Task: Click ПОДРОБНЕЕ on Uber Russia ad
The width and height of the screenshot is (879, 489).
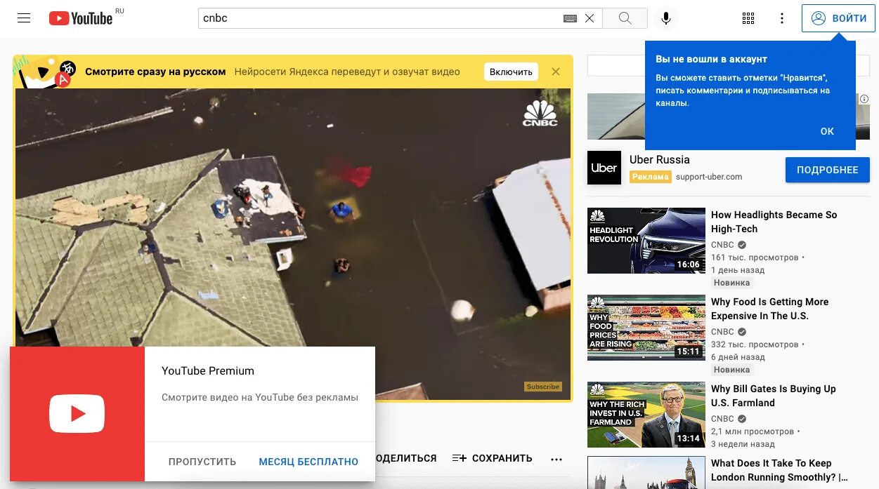Action: tap(828, 170)
